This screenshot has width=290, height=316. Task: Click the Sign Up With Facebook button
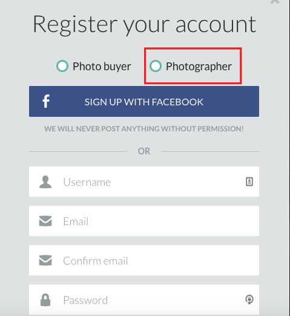click(144, 102)
